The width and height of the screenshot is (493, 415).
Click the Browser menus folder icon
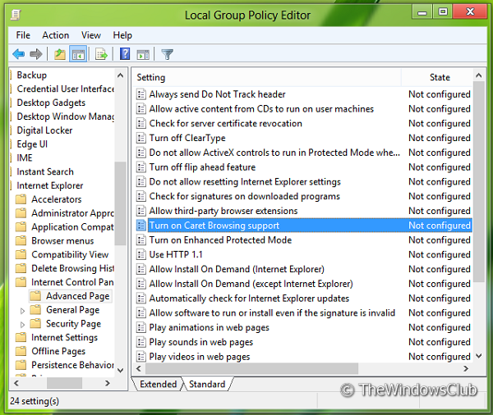(x=21, y=241)
